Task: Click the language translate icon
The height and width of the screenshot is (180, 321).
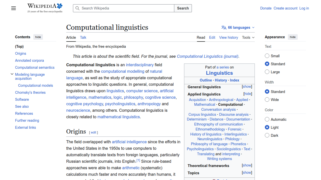Action: 224,27
